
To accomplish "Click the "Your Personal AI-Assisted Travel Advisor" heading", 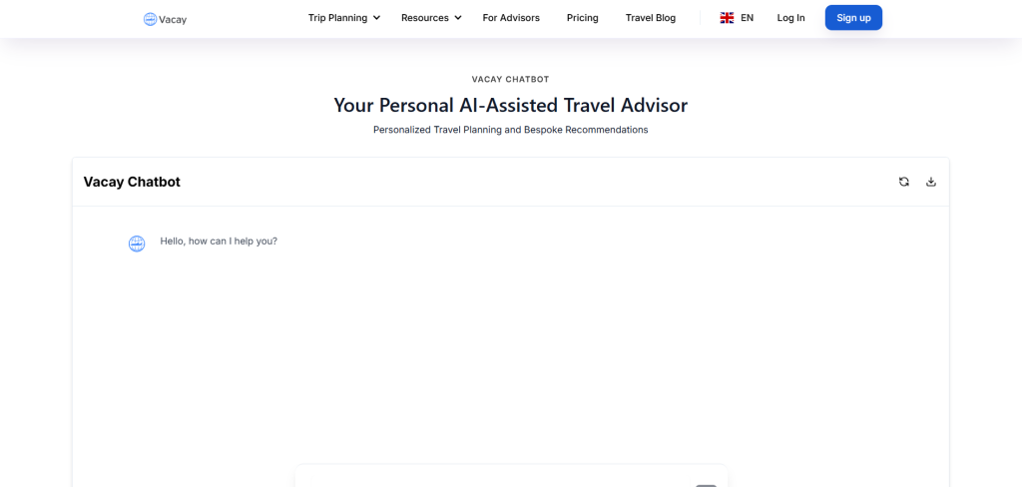I will click(510, 105).
